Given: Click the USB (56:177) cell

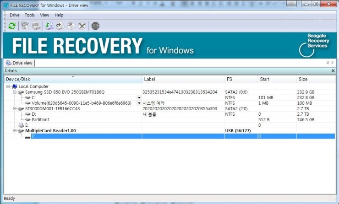Looking at the screenshot, I should pyautogui.click(x=238, y=131).
